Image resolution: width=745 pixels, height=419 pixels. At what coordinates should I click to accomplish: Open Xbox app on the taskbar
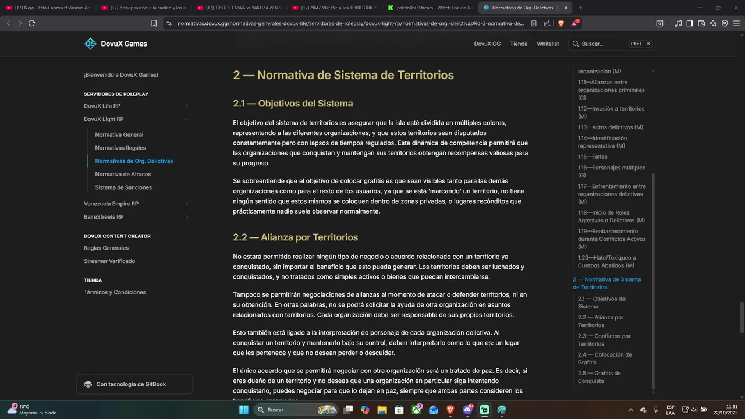pos(417,410)
